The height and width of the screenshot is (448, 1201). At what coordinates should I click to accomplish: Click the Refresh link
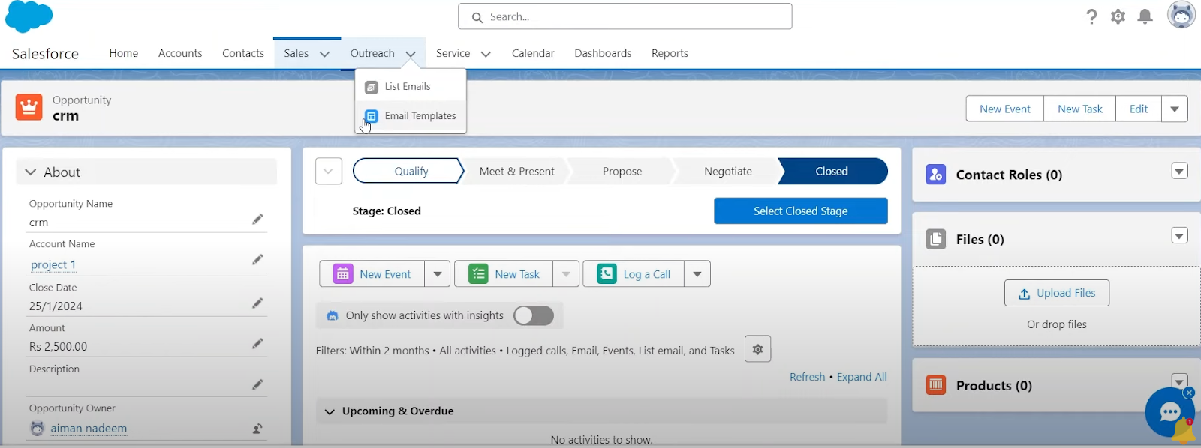point(807,377)
